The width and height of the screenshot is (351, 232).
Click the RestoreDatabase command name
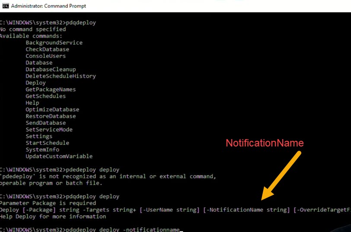point(51,116)
